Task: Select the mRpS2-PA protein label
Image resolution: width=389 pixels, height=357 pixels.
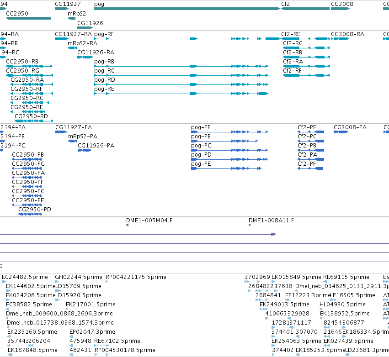Action: [x=83, y=136]
